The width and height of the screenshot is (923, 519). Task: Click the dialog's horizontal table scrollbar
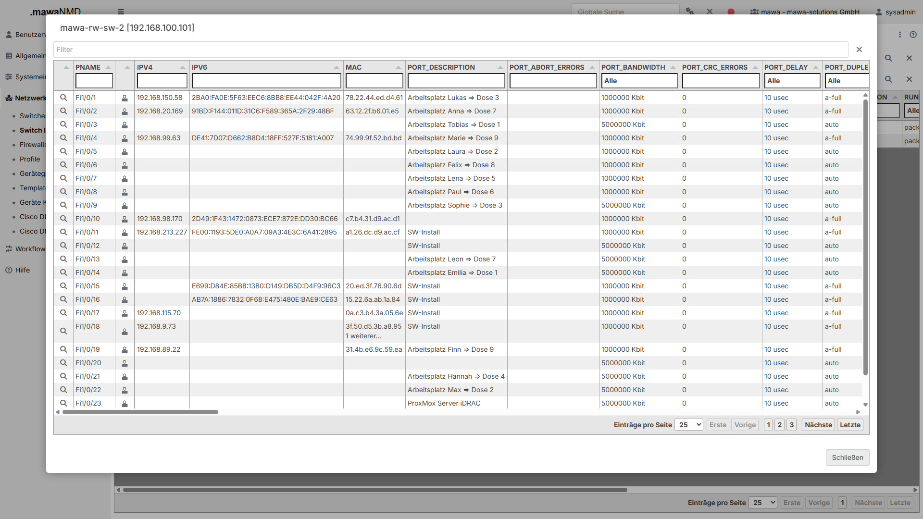140,412
